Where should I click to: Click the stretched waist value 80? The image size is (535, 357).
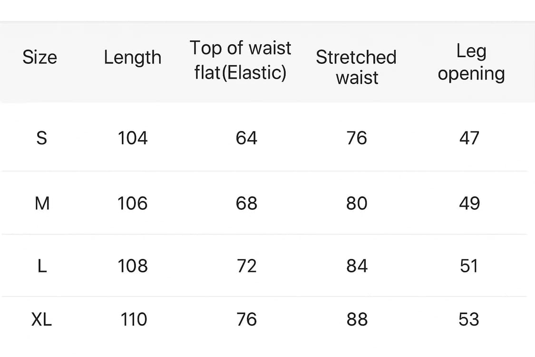coord(357,204)
